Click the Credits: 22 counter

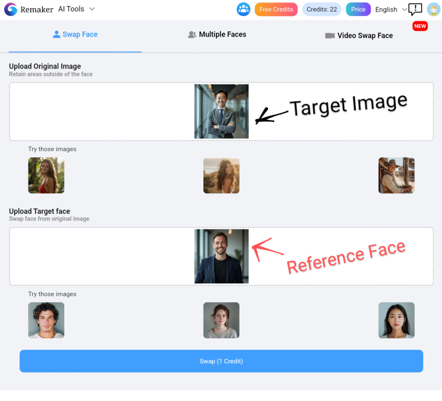(321, 9)
